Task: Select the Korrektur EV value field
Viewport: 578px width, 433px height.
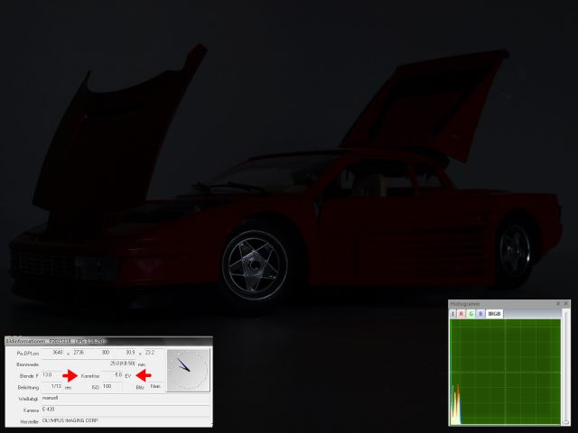Action: [x=113, y=374]
